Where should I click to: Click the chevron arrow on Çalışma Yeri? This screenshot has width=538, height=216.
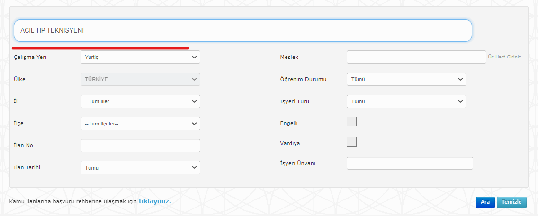tap(194, 57)
